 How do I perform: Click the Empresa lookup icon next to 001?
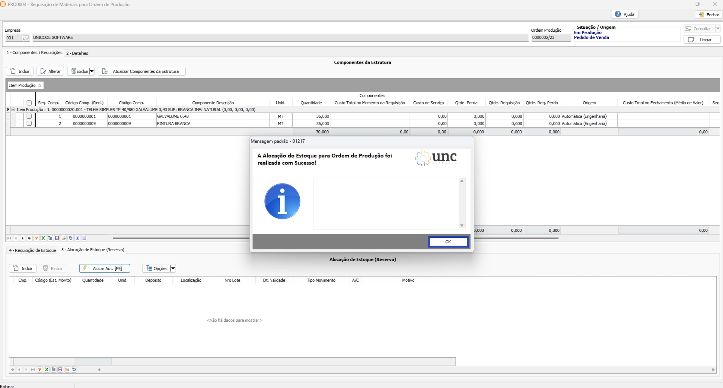[x=25, y=38]
